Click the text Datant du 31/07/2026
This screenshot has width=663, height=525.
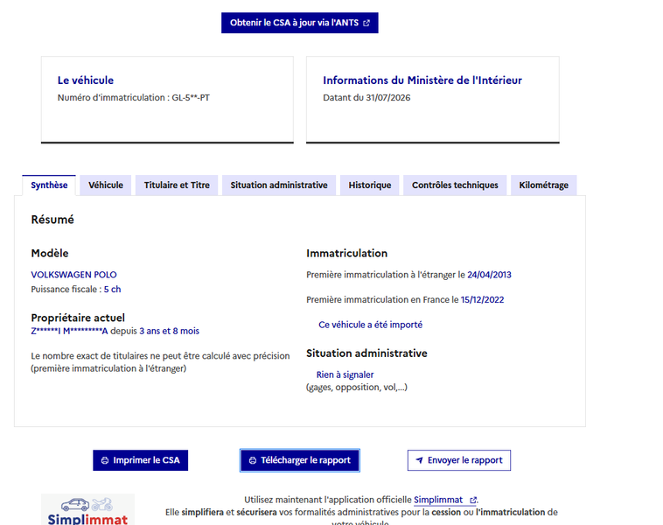point(366,98)
